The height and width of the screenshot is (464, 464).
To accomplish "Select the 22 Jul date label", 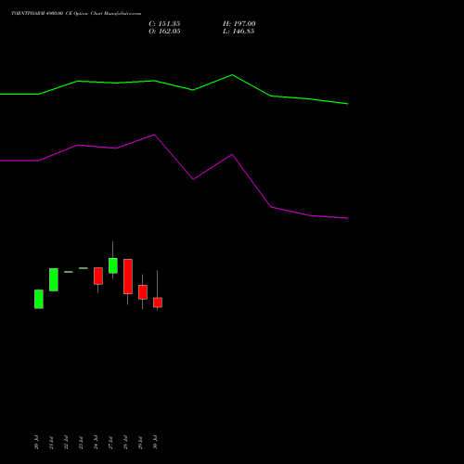I will click(x=66, y=443).
